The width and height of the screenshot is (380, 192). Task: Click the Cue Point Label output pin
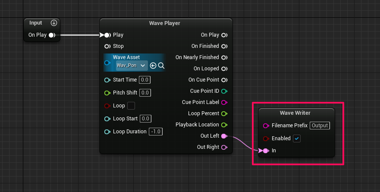(x=224, y=102)
